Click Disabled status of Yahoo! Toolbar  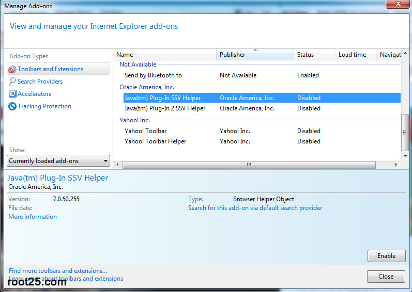309,131
